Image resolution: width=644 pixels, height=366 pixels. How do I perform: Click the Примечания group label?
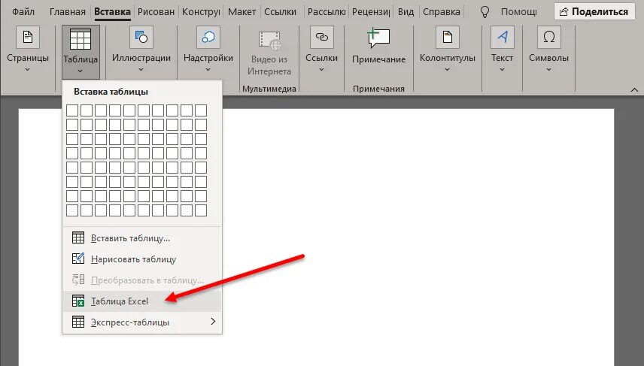tap(378, 89)
